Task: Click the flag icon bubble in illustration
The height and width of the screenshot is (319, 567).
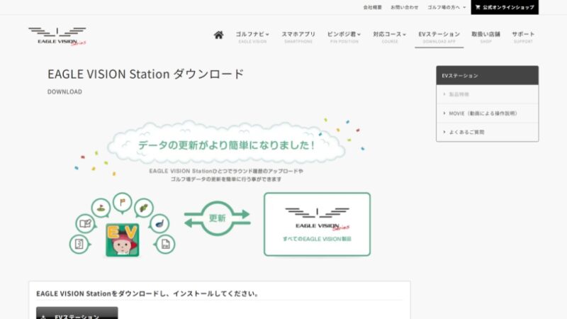Action: coord(122,203)
